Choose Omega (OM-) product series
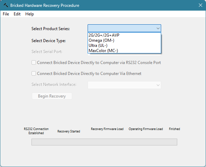The width and height of the screenshot is (206, 167). (124, 40)
